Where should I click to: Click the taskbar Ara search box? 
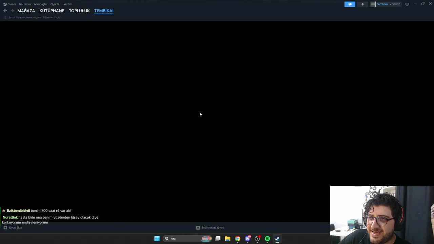click(x=188, y=239)
